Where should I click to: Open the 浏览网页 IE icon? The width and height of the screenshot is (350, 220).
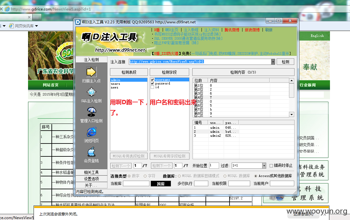tap(91, 132)
